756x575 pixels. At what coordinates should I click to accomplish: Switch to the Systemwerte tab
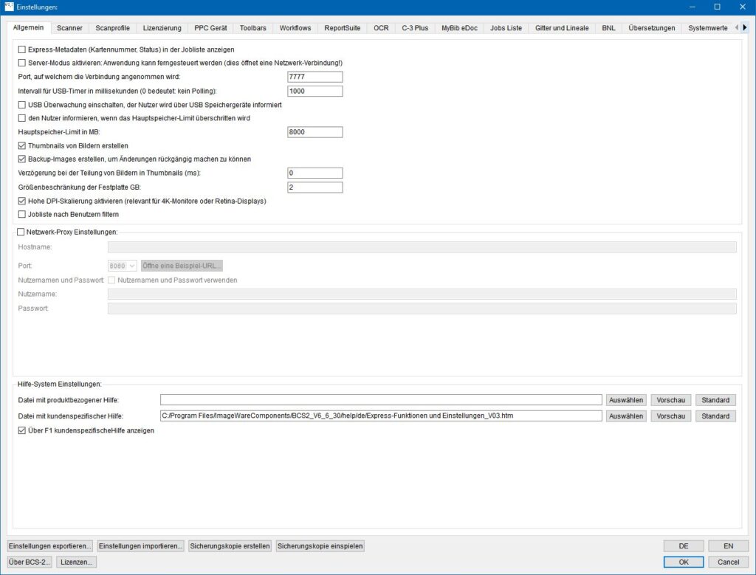point(708,28)
